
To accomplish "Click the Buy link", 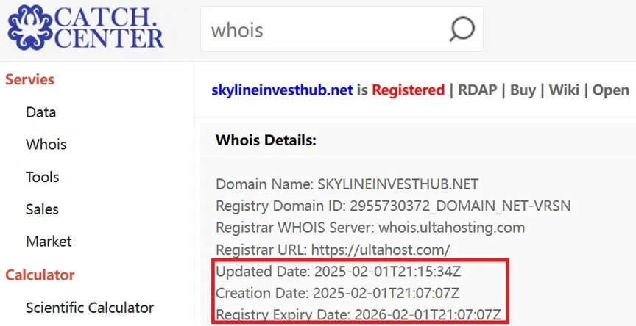I will tap(523, 90).
